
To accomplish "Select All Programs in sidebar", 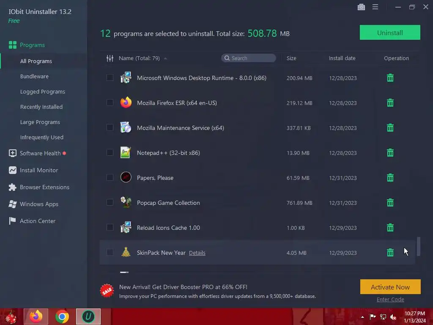I will (36, 61).
